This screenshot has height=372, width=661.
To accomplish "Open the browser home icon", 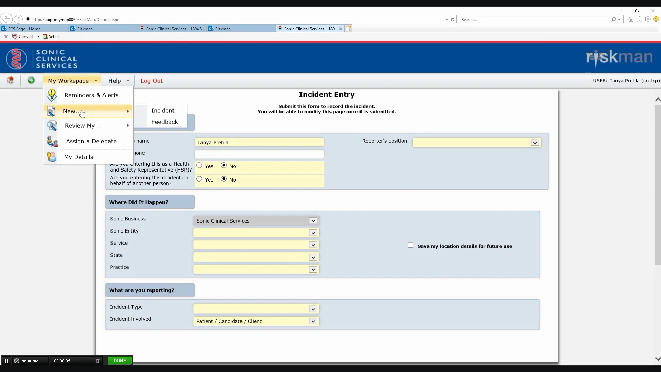I will click(x=631, y=19).
